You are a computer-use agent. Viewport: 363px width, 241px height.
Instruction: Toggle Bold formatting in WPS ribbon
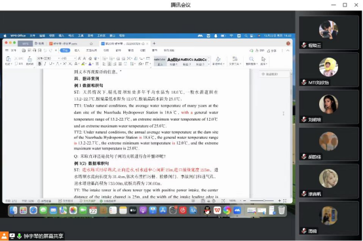(x=40, y=64)
